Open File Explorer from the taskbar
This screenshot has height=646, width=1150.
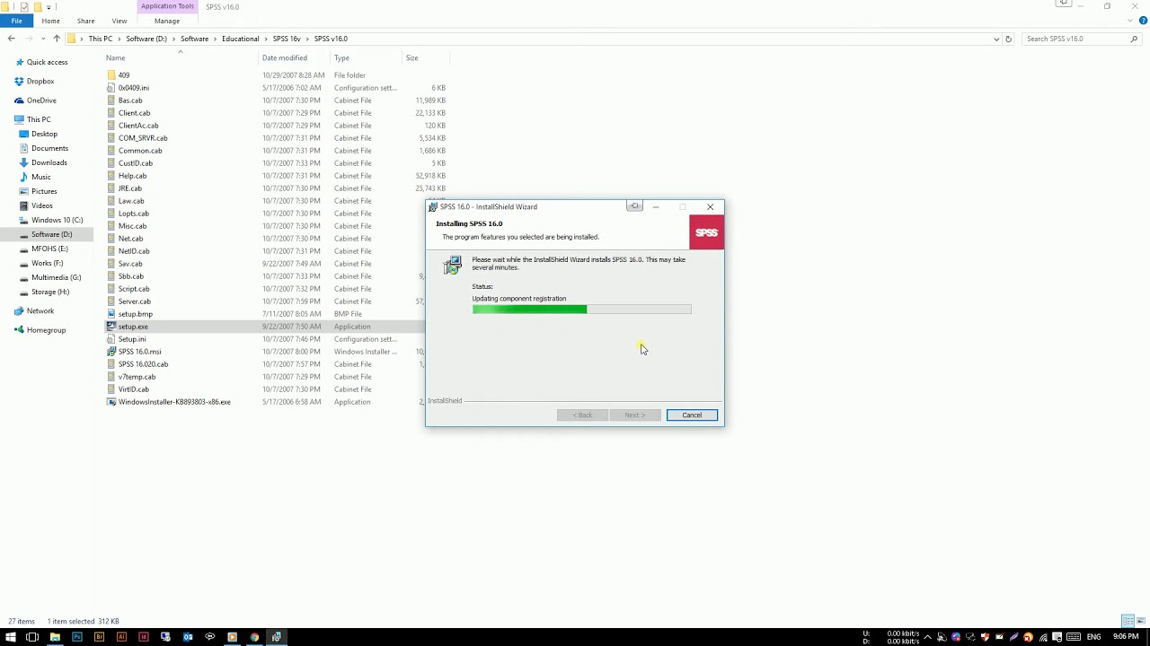[x=55, y=637]
